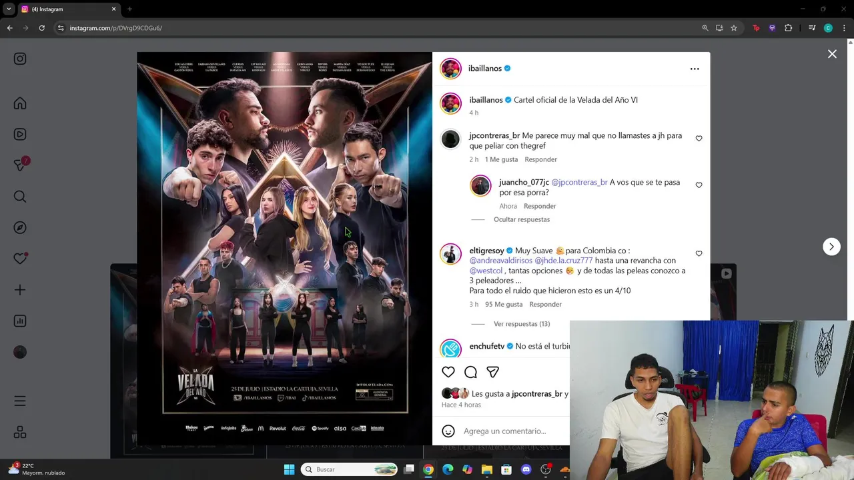The height and width of the screenshot is (480, 854).
Task: Click the Velada del Año poster image
Action: coord(285,248)
